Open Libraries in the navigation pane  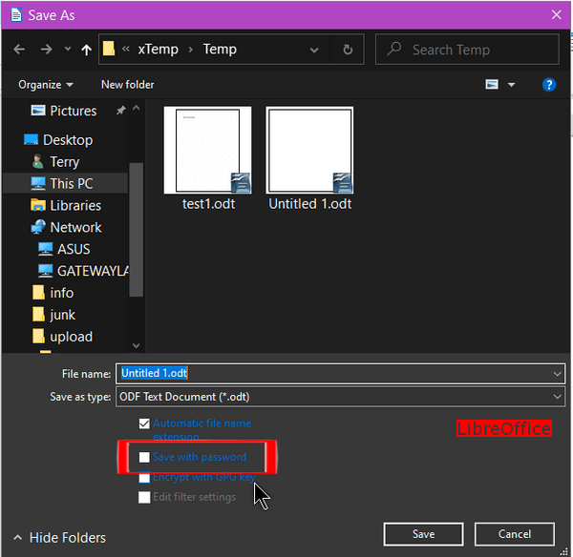[75, 205]
